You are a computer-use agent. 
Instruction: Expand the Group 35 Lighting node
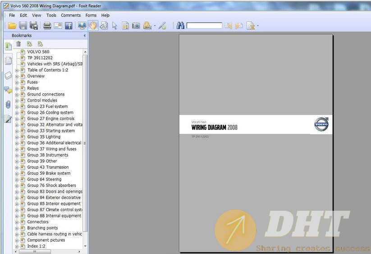pos(17,137)
